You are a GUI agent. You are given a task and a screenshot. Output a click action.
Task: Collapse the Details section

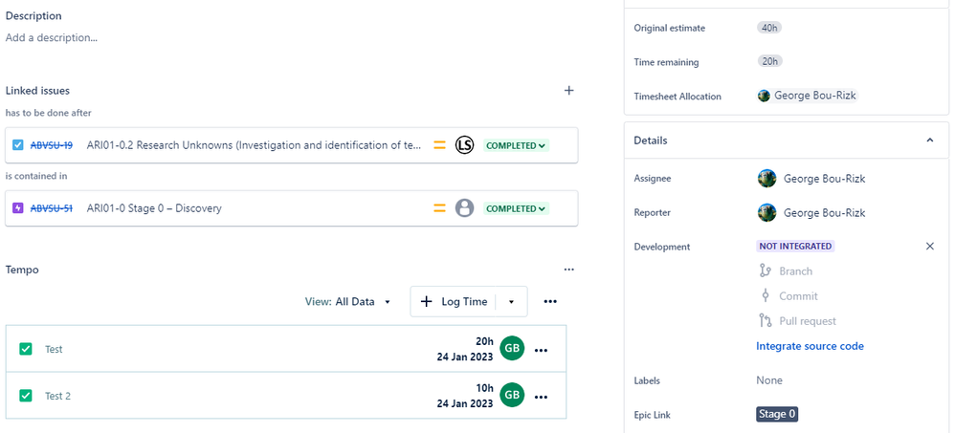pyautogui.click(x=929, y=141)
